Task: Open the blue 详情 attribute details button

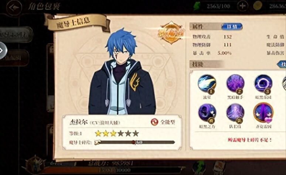Action: tap(232, 27)
